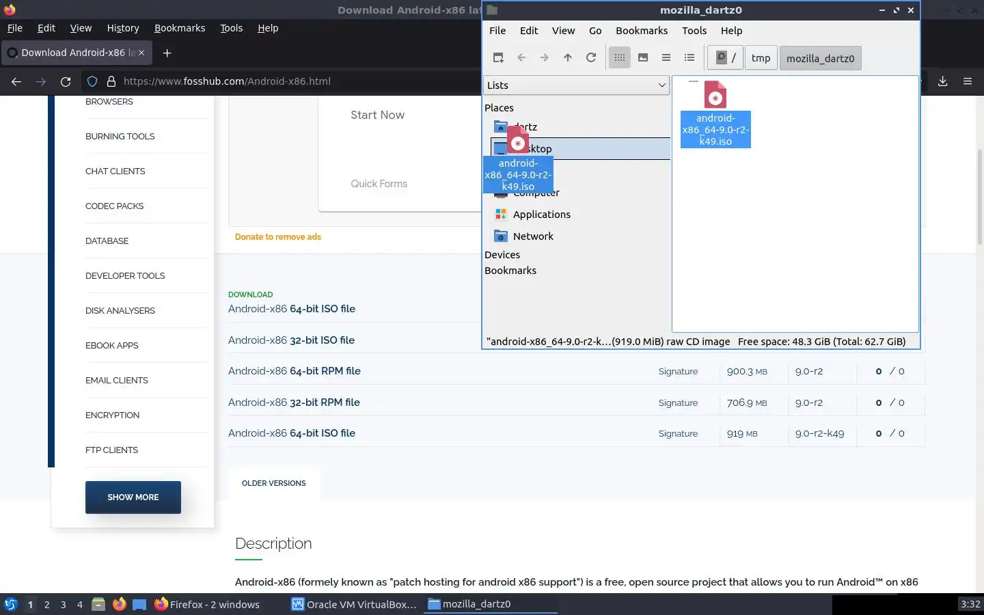Close the Download Android-x86 tab
Image resolution: width=984 pixels, height=615 pixels.
coord(141,53)
